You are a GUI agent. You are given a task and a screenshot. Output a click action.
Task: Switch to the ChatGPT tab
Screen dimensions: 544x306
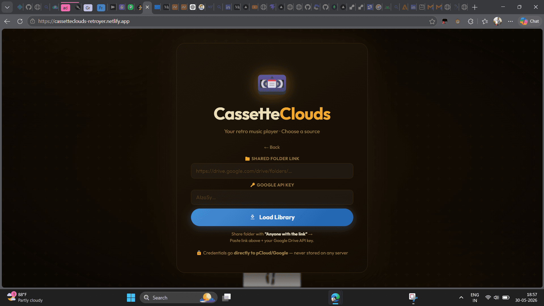pos(193,7)
